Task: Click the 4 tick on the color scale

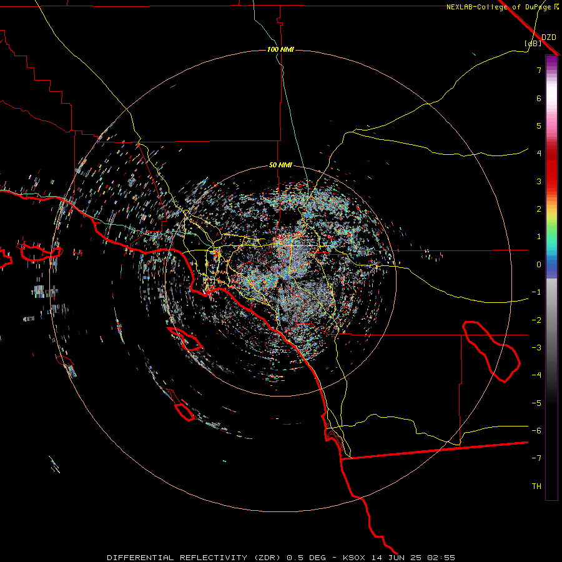Action: (539, 154)
